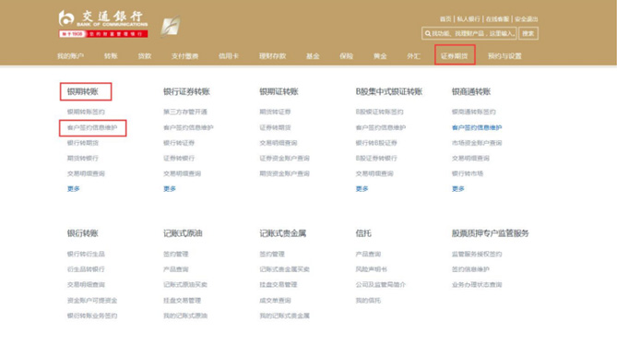Click the 安全退出 link at top right
Viewport: 617px width, 345px height.
(x=526, y=18)
